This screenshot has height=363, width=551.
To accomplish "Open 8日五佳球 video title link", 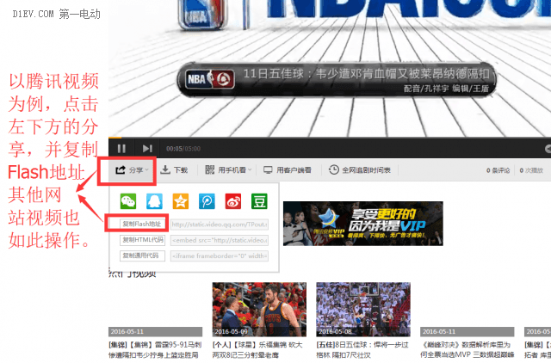I will [362, 349].
